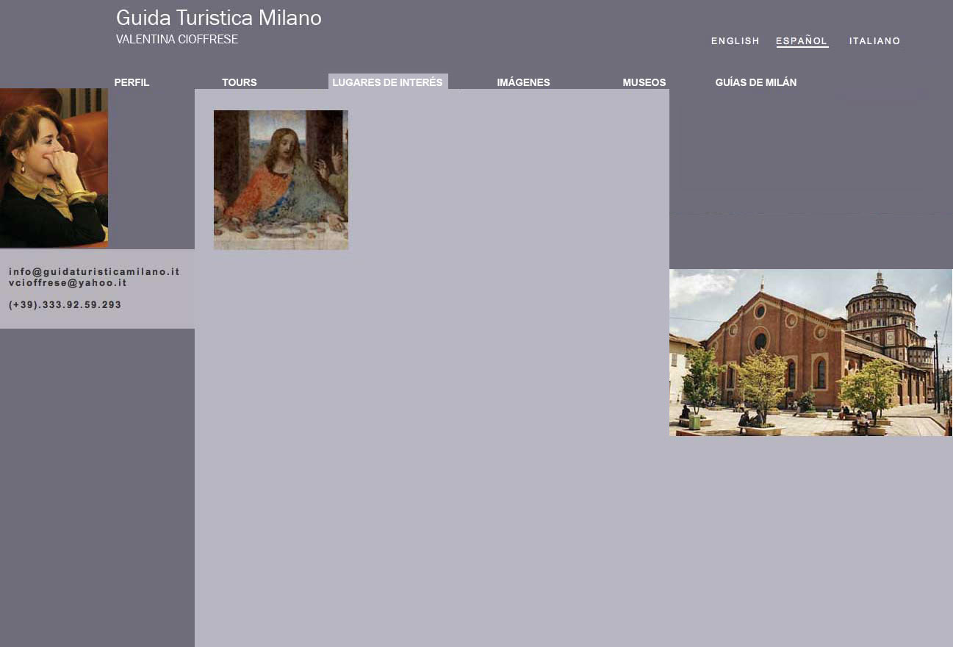Open the PERFIL menu item
Viewport: 953px width, 647px height.
point(132,82)
